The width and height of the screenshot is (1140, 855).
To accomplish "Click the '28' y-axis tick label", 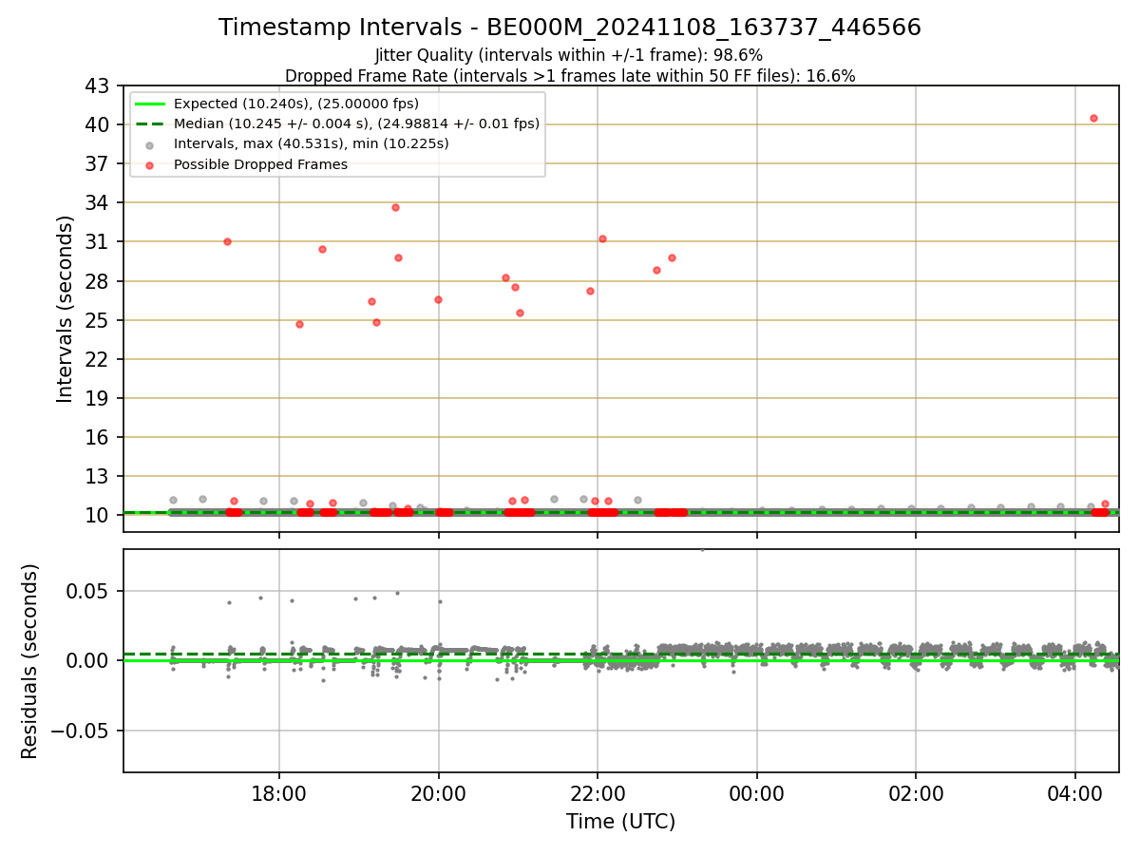I will [100, 281].
